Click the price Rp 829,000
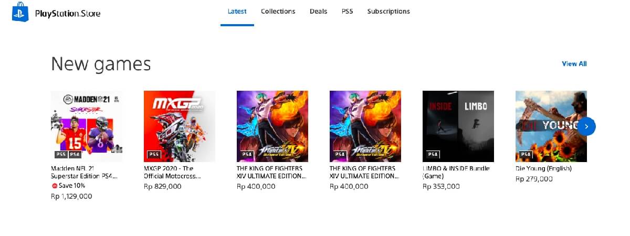630x236 pixels. click(162, 186)
